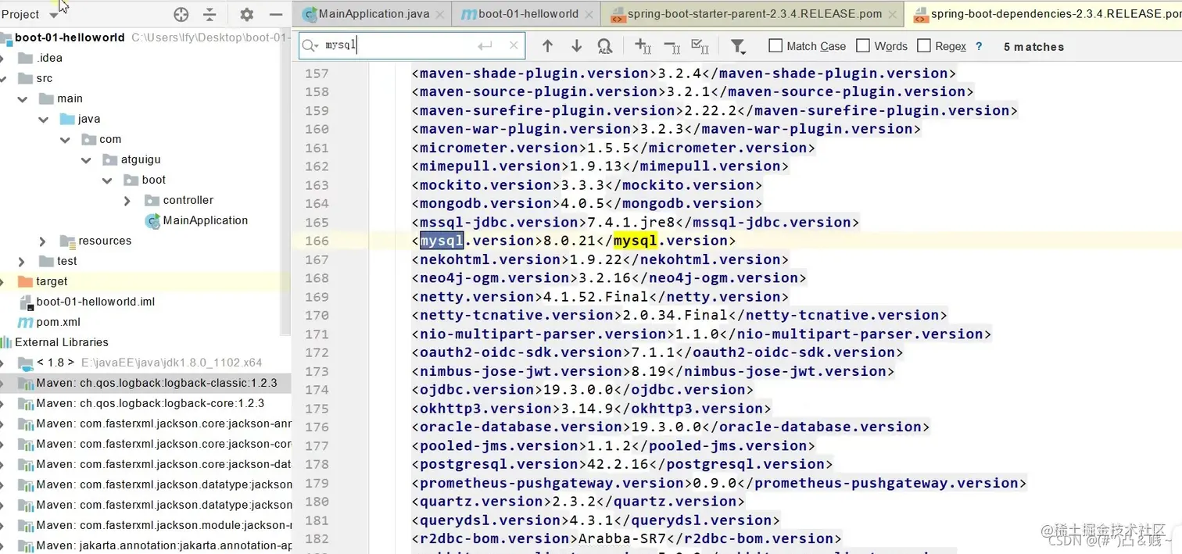Image resolution: width=1182 pixels, height=554 pixels.
Task: Collapse the com package
Action: [x=65, y=139]
